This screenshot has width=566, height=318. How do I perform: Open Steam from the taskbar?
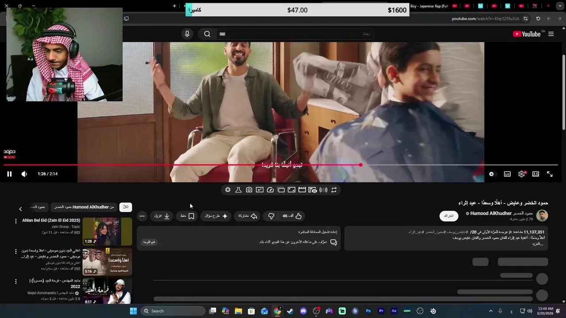[x=290, y=311]
